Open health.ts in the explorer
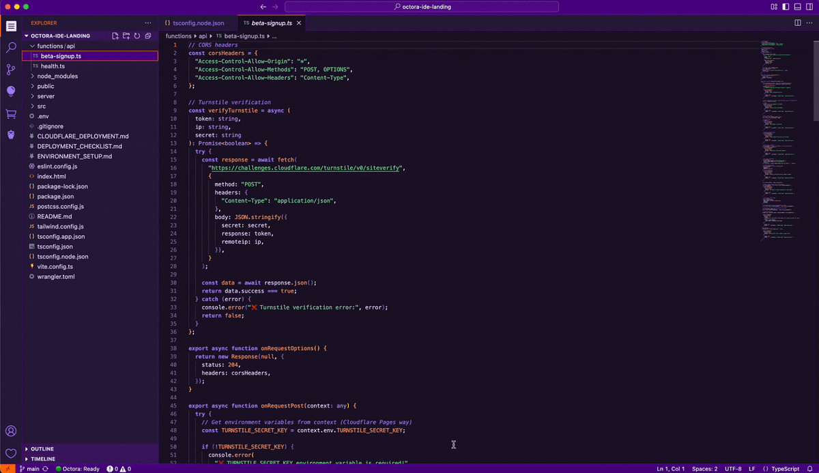This screenshot has height=473, width=819. click(x=89, y=66)
